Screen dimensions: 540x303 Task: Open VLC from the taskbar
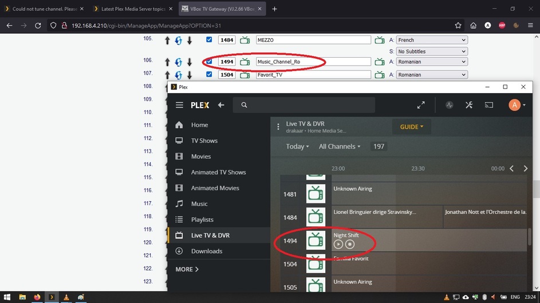pos(66,297)
